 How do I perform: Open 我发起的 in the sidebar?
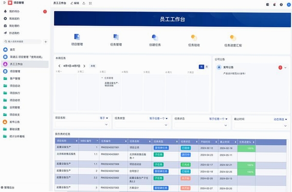pos(14,19)
